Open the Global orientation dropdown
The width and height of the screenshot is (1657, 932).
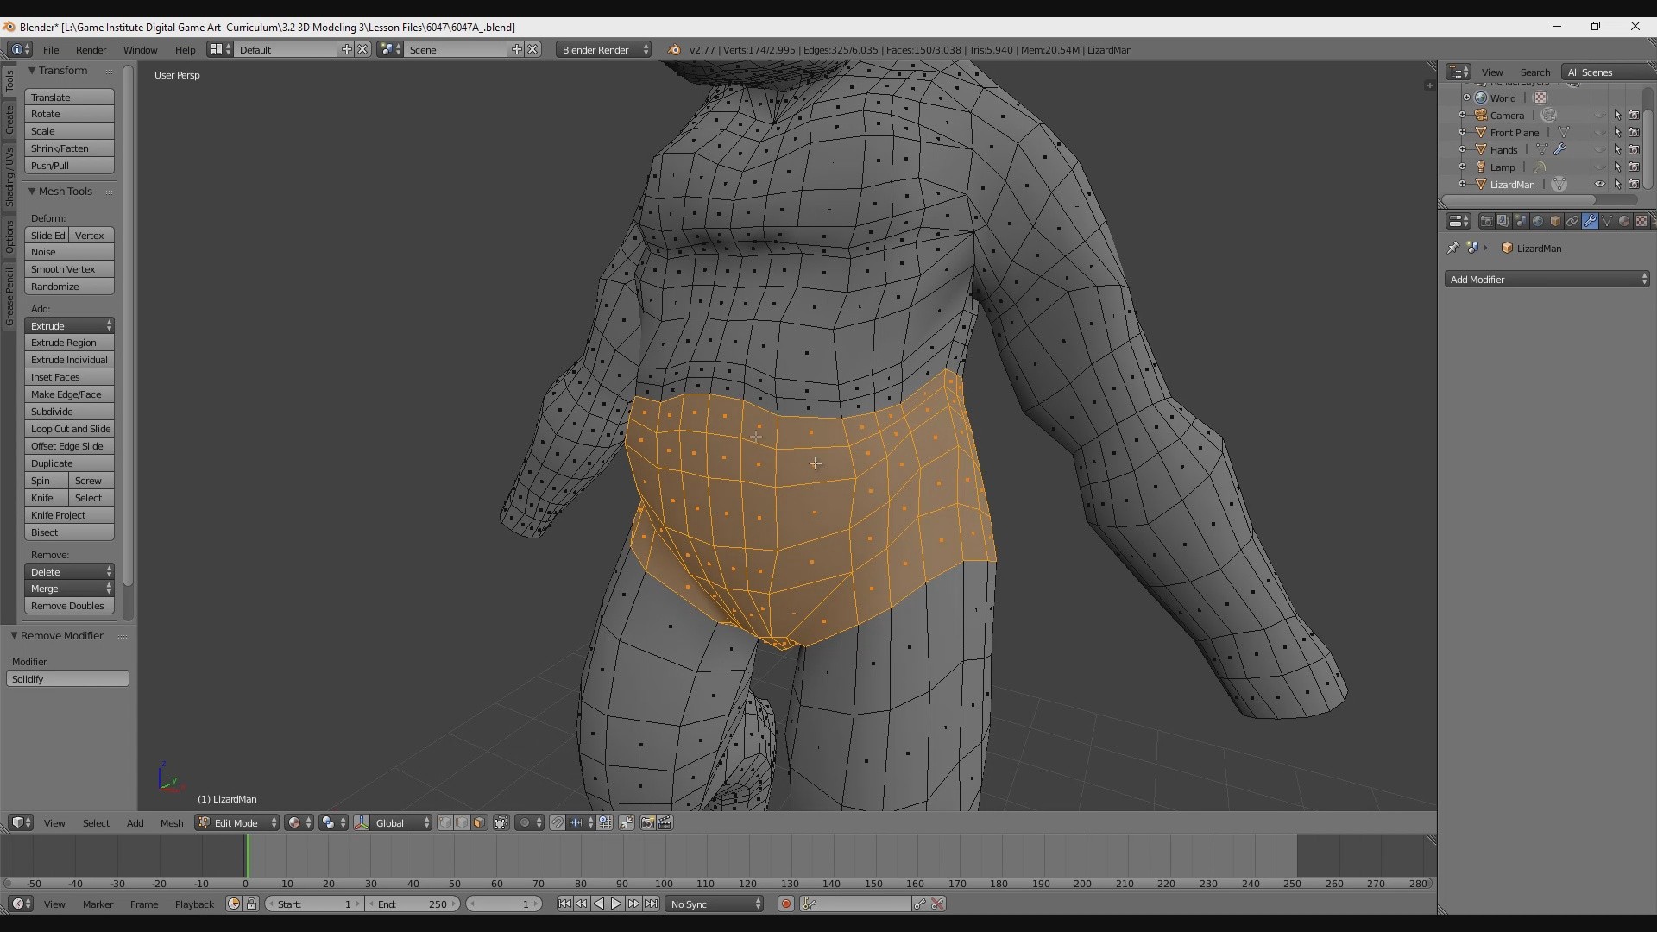point(401,822)
